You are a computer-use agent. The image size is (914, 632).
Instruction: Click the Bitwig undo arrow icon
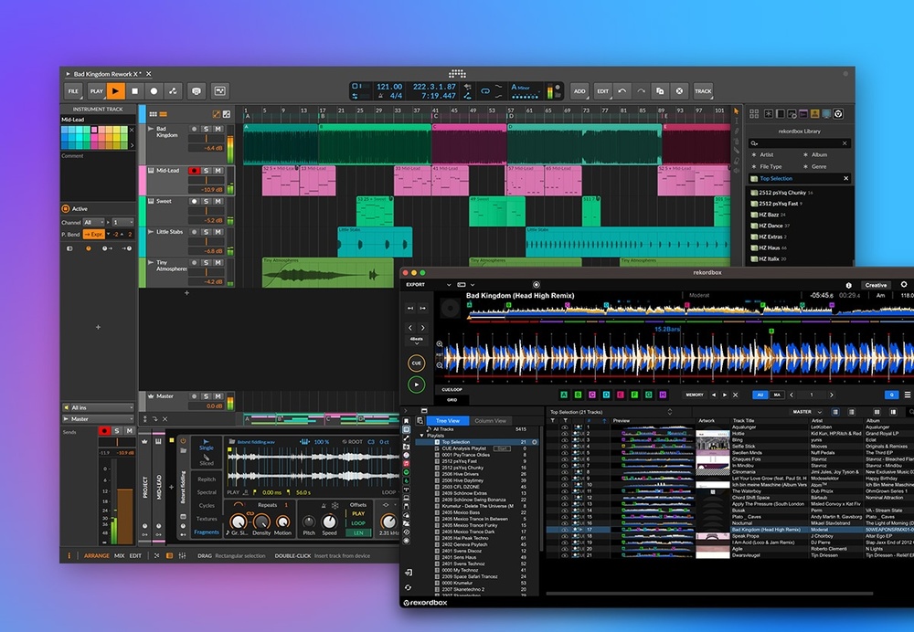[x=622, y=90]
